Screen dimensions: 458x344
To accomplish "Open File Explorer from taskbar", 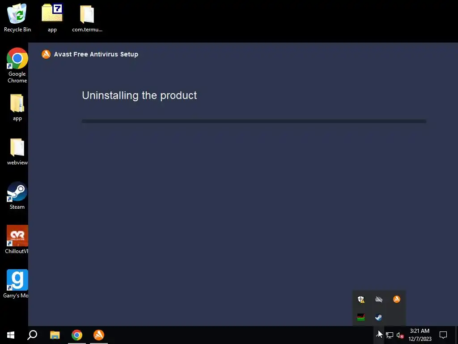I will tap(55, 335).
